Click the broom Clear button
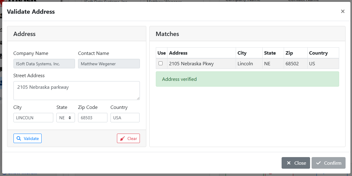352x176 pixels. (128, 138)
